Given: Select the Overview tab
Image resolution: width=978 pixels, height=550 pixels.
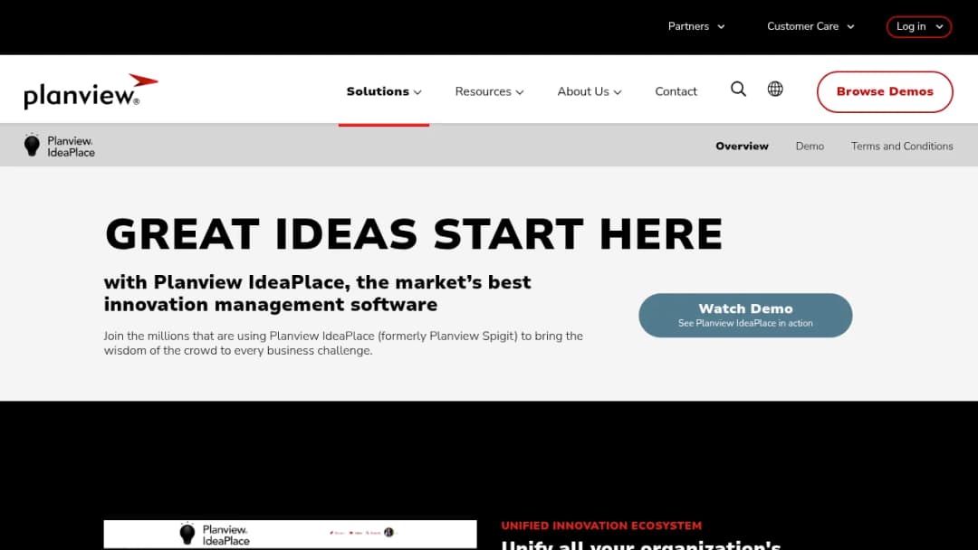Looking at the screenshot, I should pyautogui.click(x=742, y=146).
